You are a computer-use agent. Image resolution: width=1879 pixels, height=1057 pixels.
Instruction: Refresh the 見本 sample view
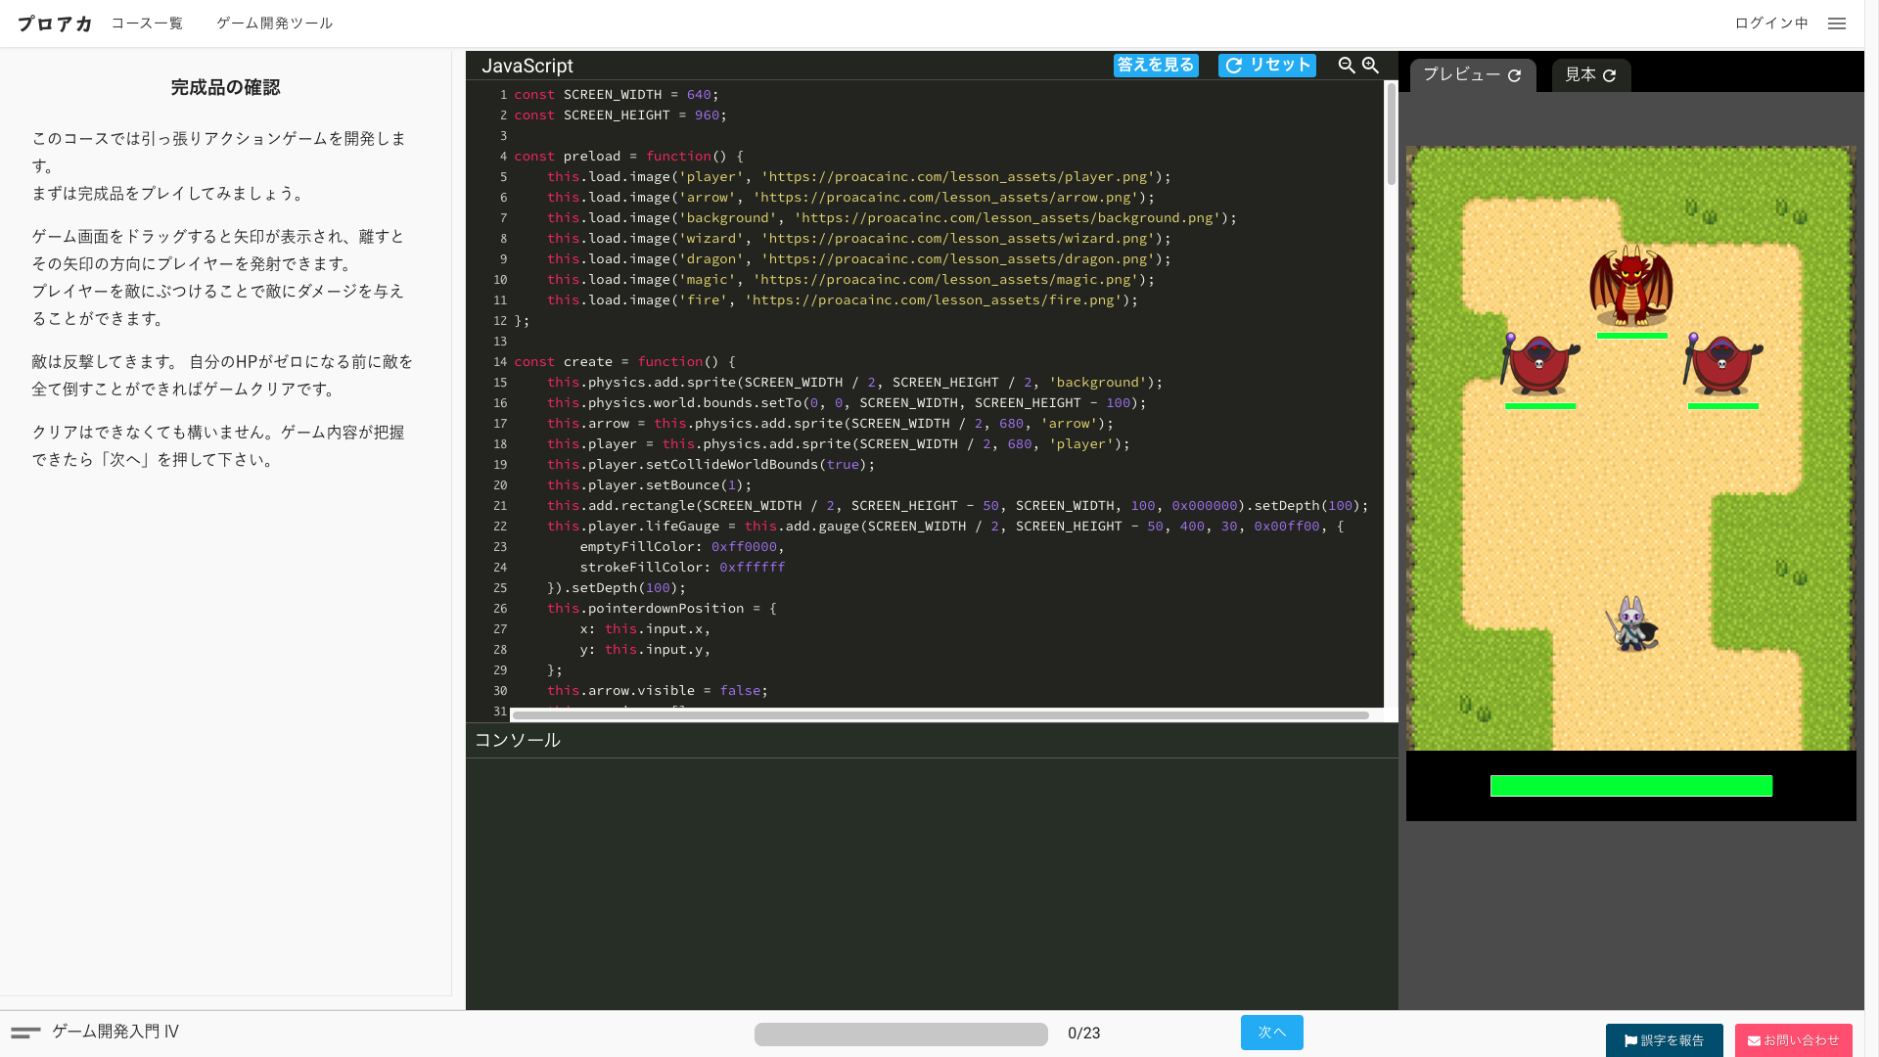(1610, 73)
